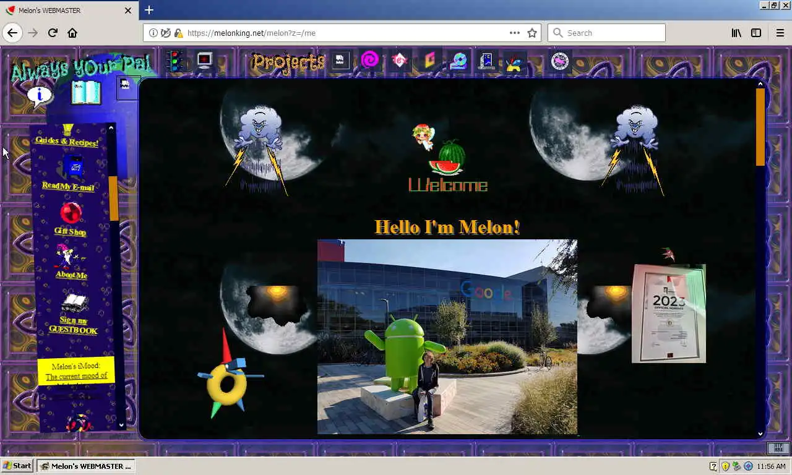Open the Gift Shop link
Screen dimensions: 792x475
point(70,231)
